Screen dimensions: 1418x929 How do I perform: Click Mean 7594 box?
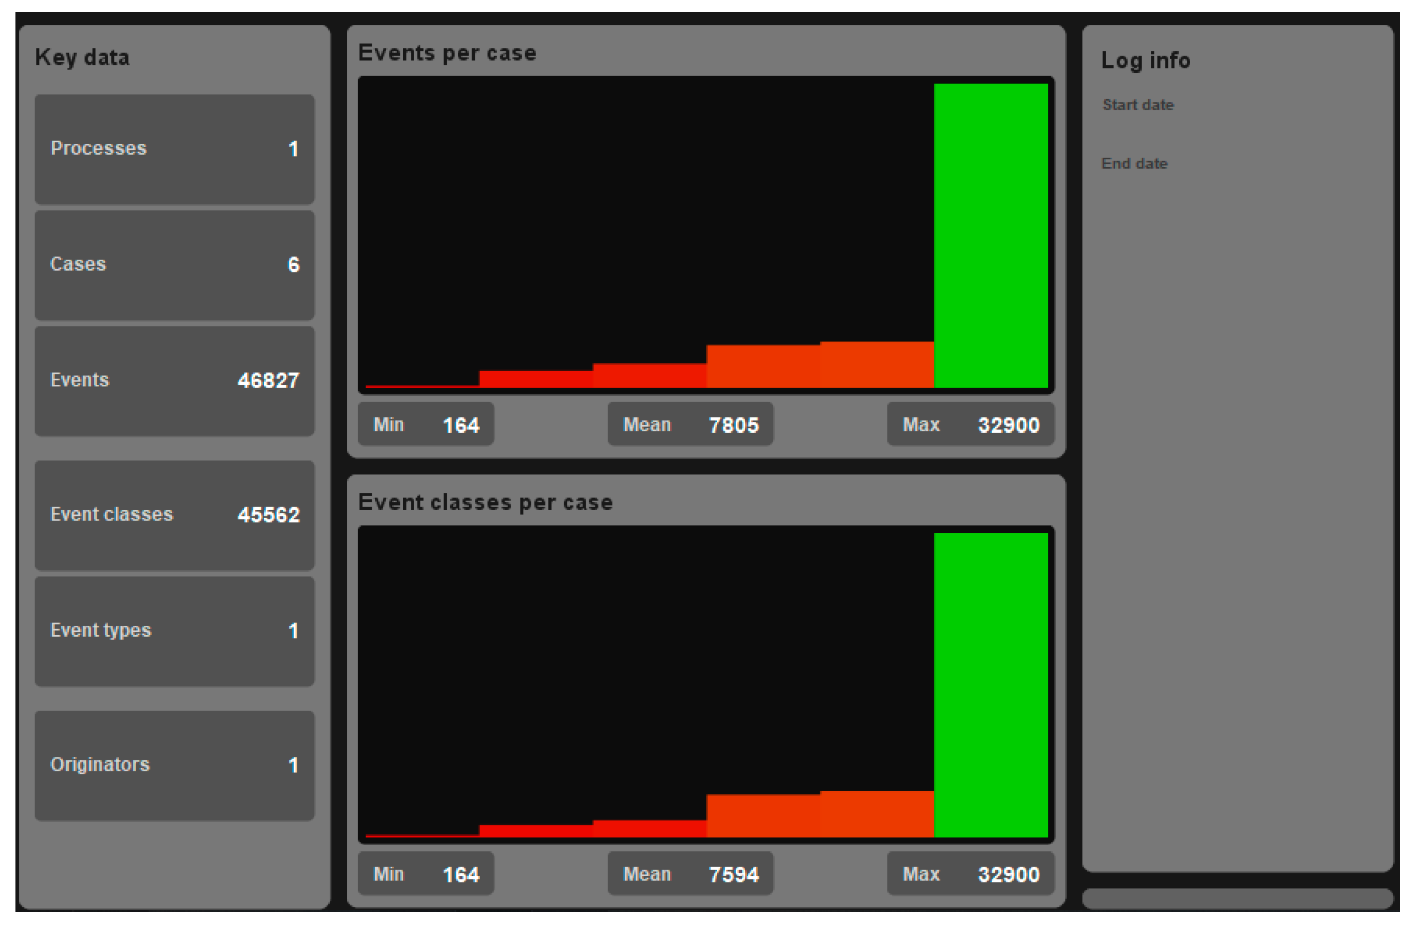point(690,874)
